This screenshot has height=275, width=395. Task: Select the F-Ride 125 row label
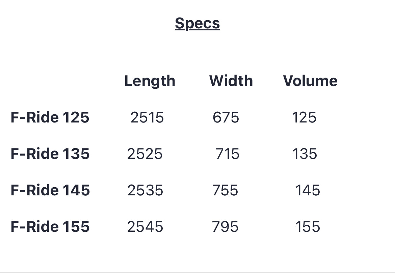[x=50, y=117]
